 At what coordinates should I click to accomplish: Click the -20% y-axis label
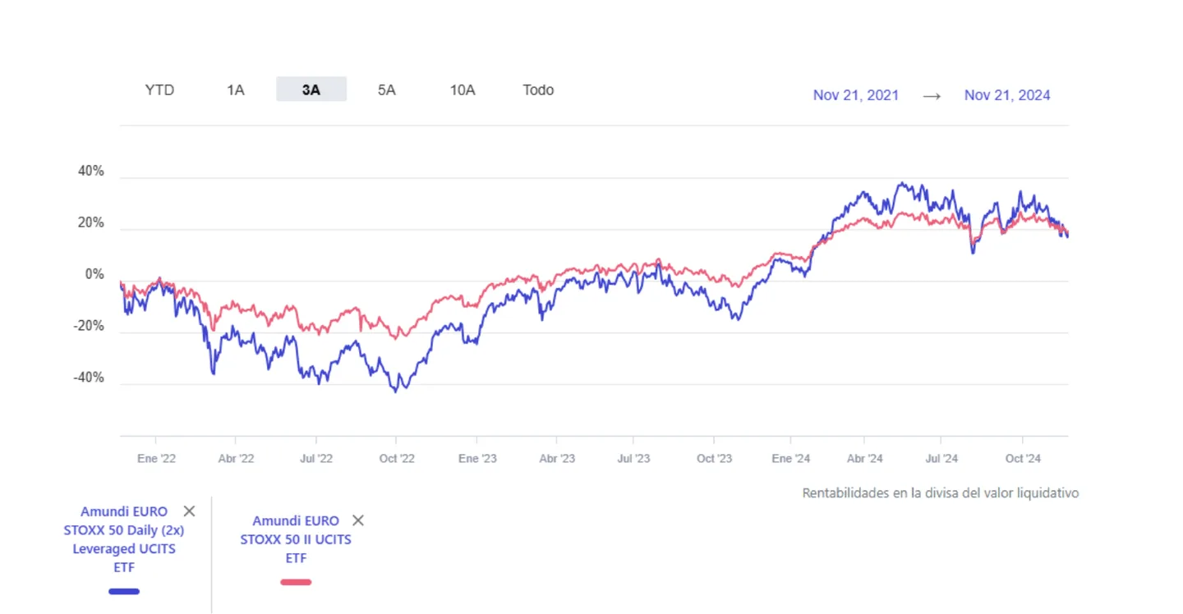[89, 327]
